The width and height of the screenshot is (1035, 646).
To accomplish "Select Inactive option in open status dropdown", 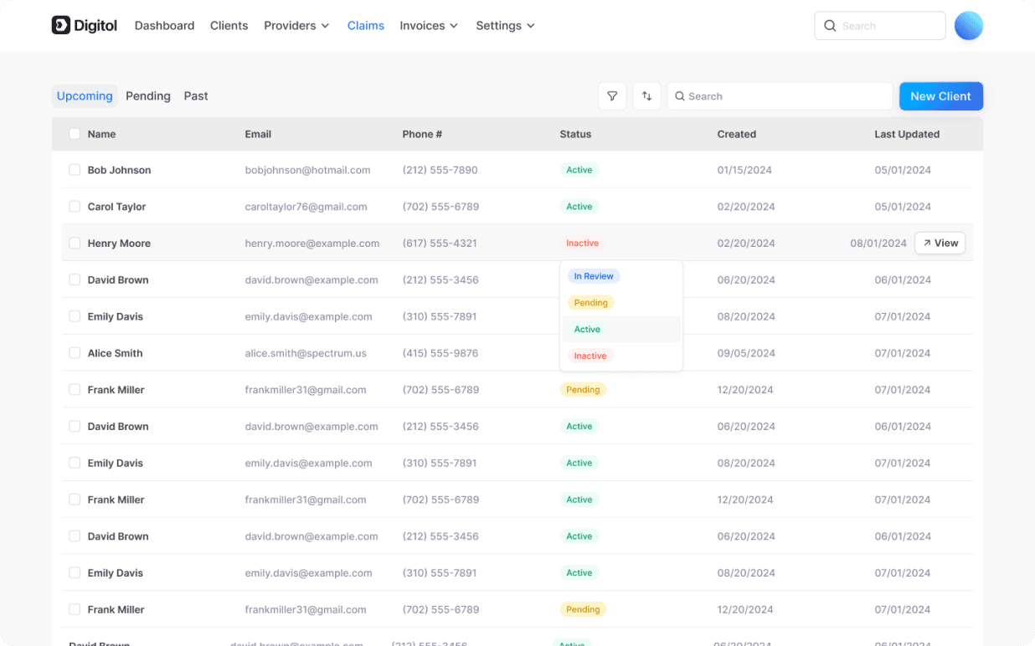I will click(x=590, y=356).
